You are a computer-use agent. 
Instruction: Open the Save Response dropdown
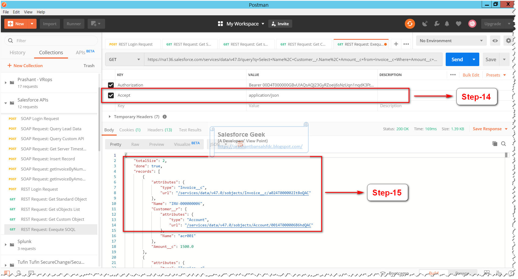click(490, 129)
